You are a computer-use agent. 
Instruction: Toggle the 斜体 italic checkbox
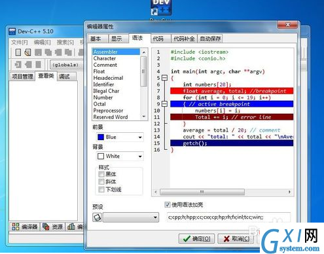pyautogui.click(x=101, y=181)
